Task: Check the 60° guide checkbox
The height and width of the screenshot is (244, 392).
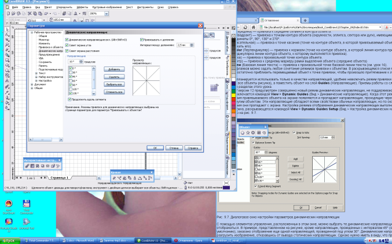Action: pos(71,81)
